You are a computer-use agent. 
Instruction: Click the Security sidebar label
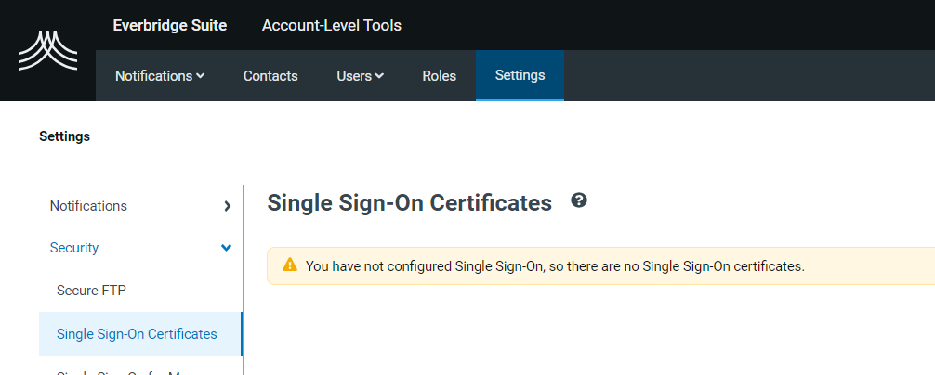74,248
